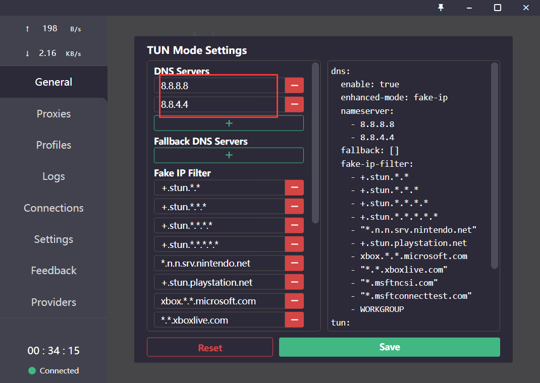Viewport: 540px width, 383px height.
Task: Open the Proxies tab
Action: tap(53, 113)
